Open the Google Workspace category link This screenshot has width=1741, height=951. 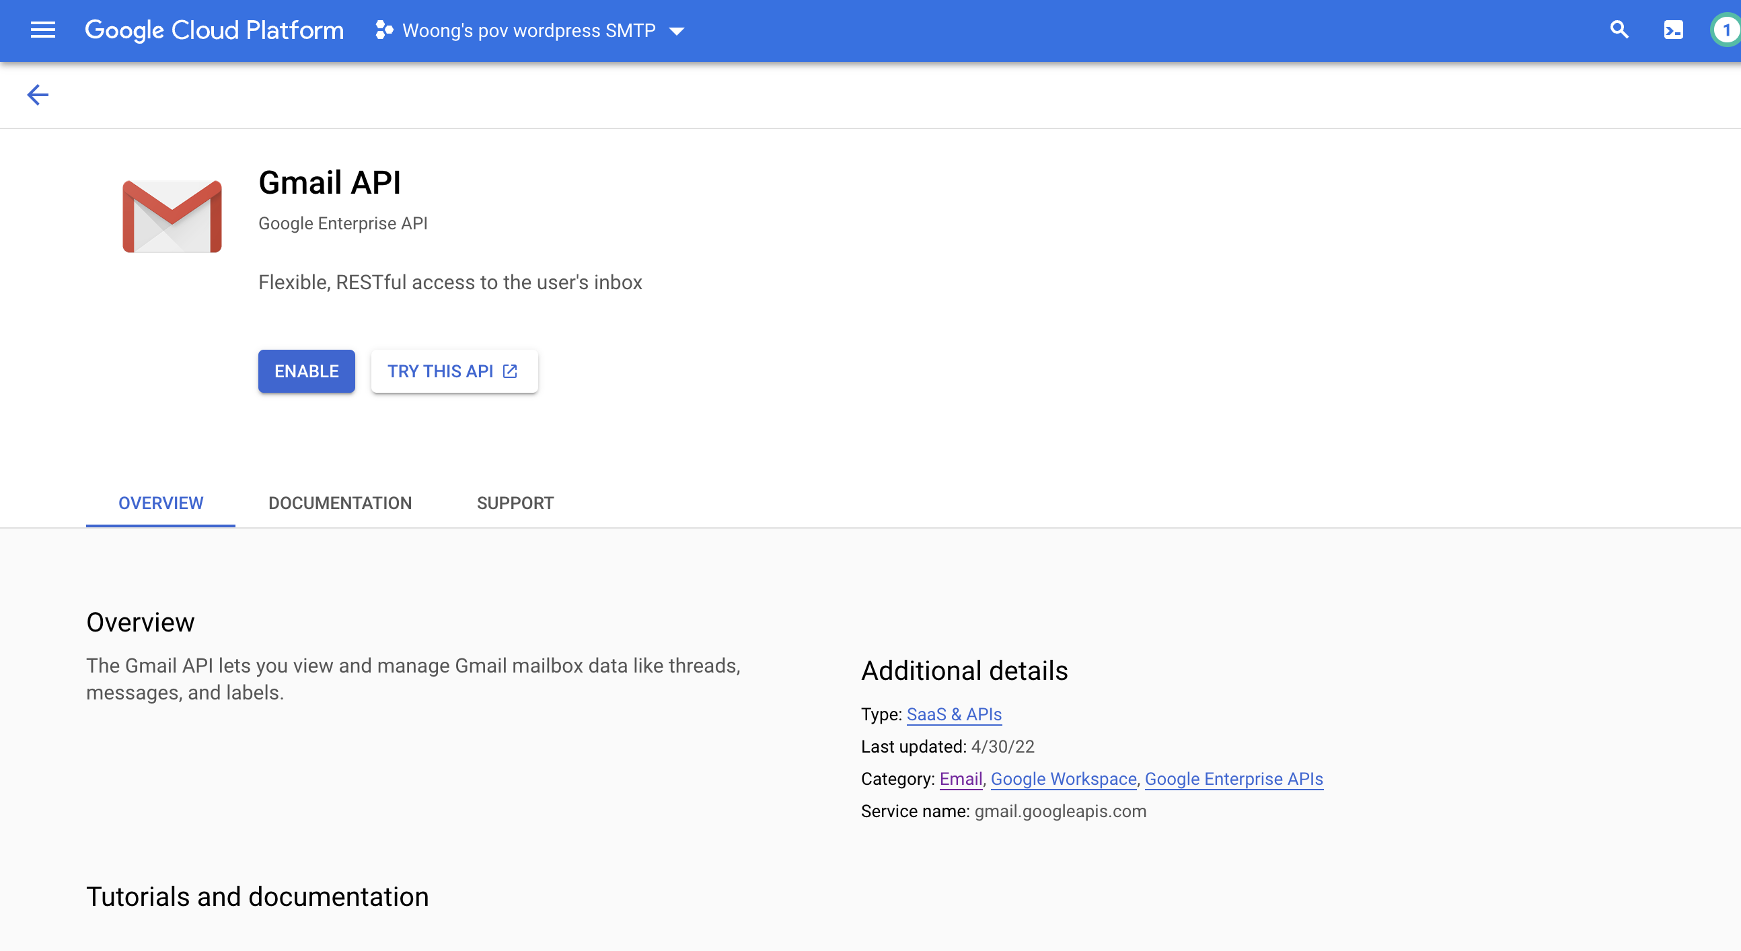pyautogui.click(x=1063, y=779)
